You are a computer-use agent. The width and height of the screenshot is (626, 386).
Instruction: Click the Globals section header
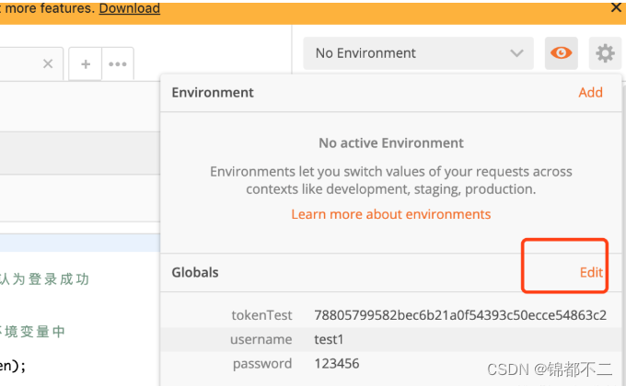[195, 272]
